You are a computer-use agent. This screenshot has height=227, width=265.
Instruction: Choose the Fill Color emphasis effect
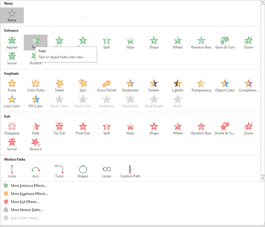pyautogui.click(x=36, y=101)
